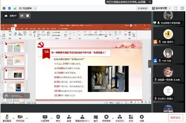Click the Share Screen (共享屏幕) icon
The image size is (186, 123).
[45, 117]
